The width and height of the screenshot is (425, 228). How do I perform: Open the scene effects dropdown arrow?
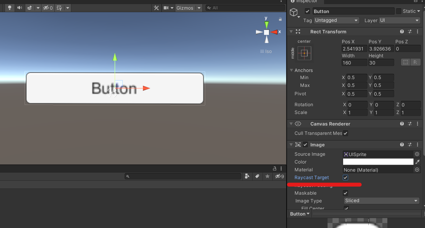38,8
